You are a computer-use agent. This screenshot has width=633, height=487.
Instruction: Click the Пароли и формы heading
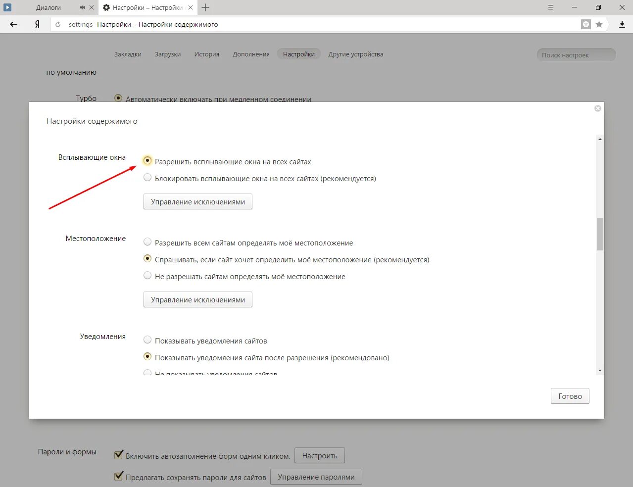[67, 452]
